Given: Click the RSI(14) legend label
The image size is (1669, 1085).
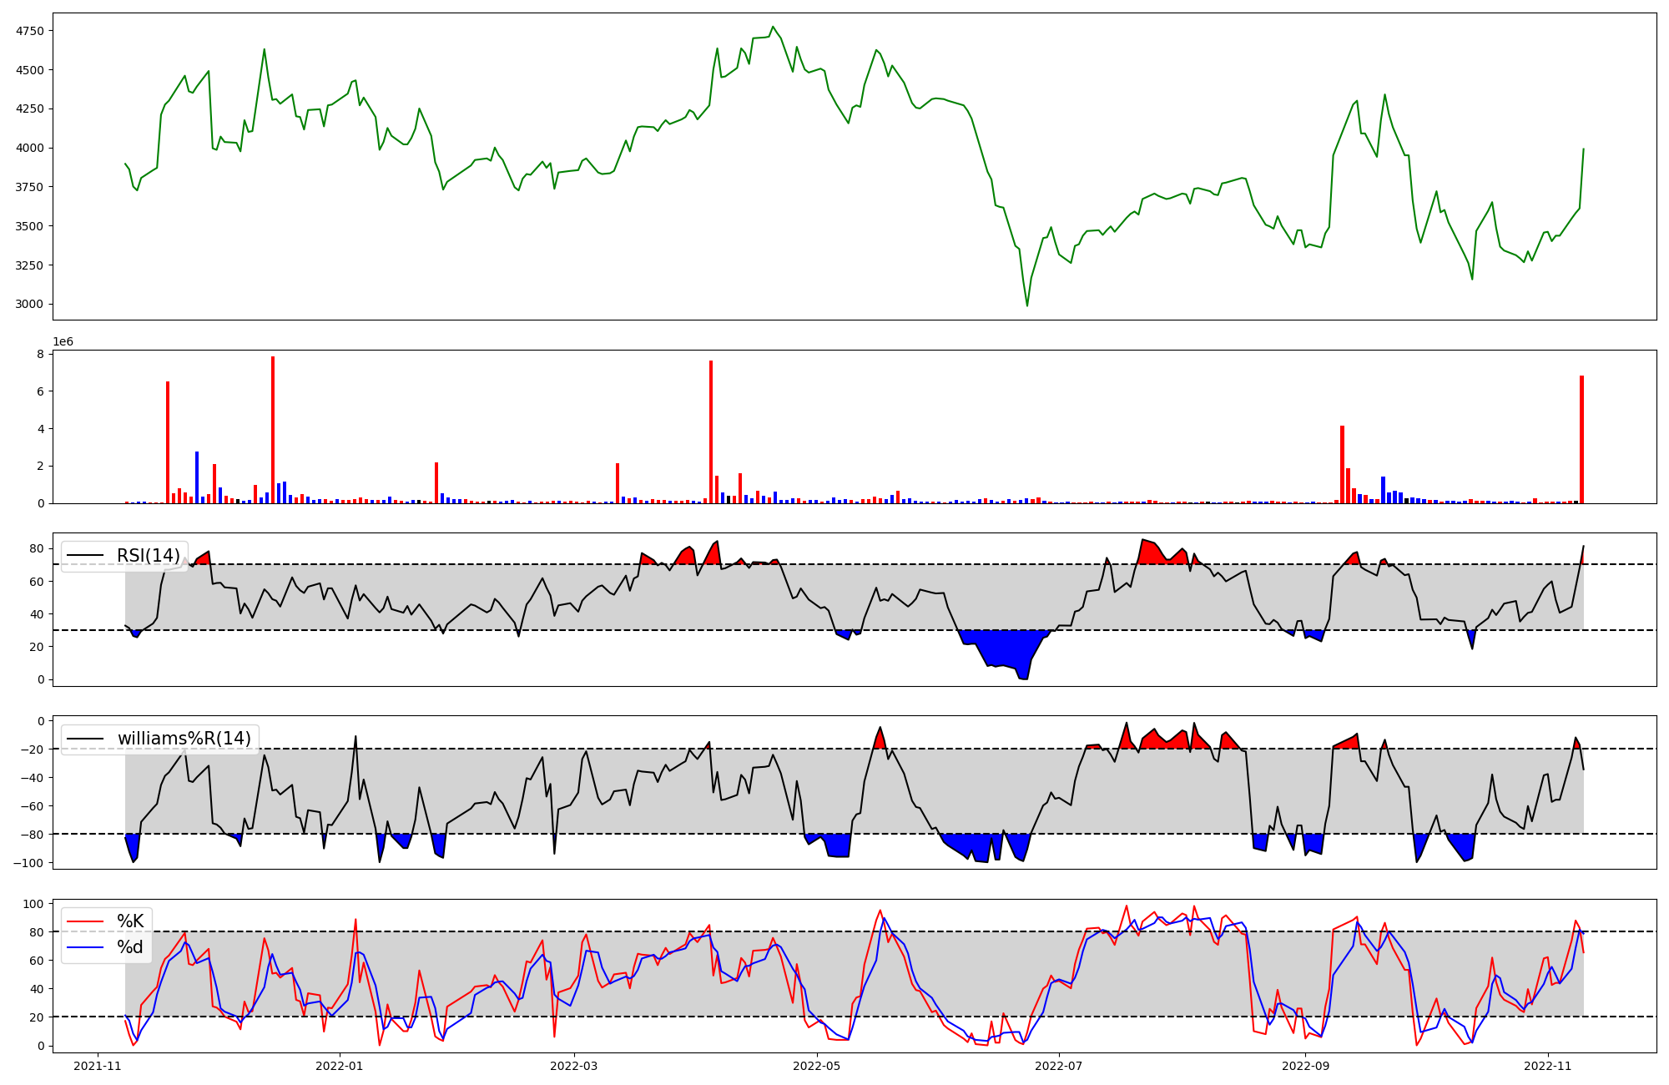Looking at the screenshot, I should pyautogui.click(x=148, y=556).
